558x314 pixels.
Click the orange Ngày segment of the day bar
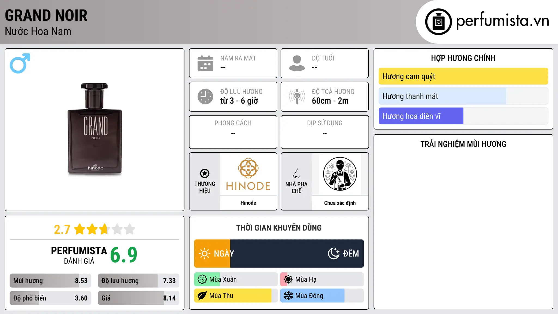pos(212,253)
